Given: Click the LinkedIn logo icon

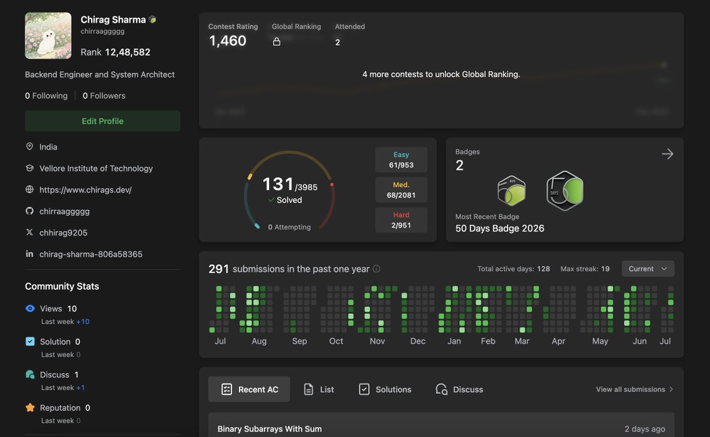Looking at the screenshot, I should [30, 254].
